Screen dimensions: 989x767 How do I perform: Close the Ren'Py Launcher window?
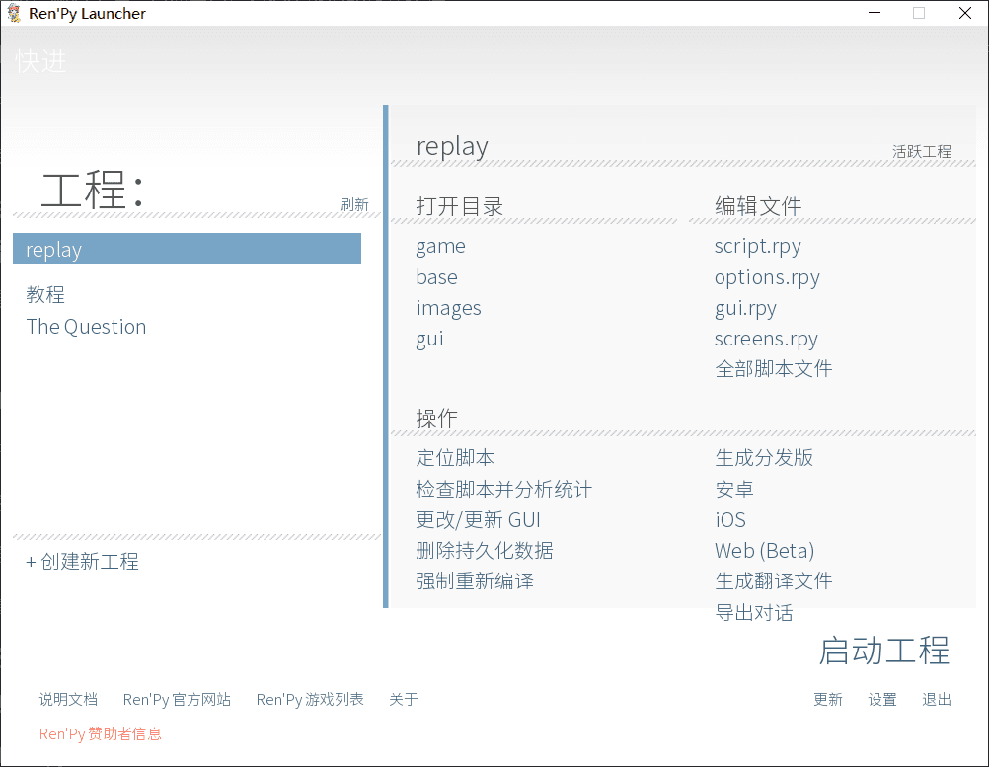point(965,13)
